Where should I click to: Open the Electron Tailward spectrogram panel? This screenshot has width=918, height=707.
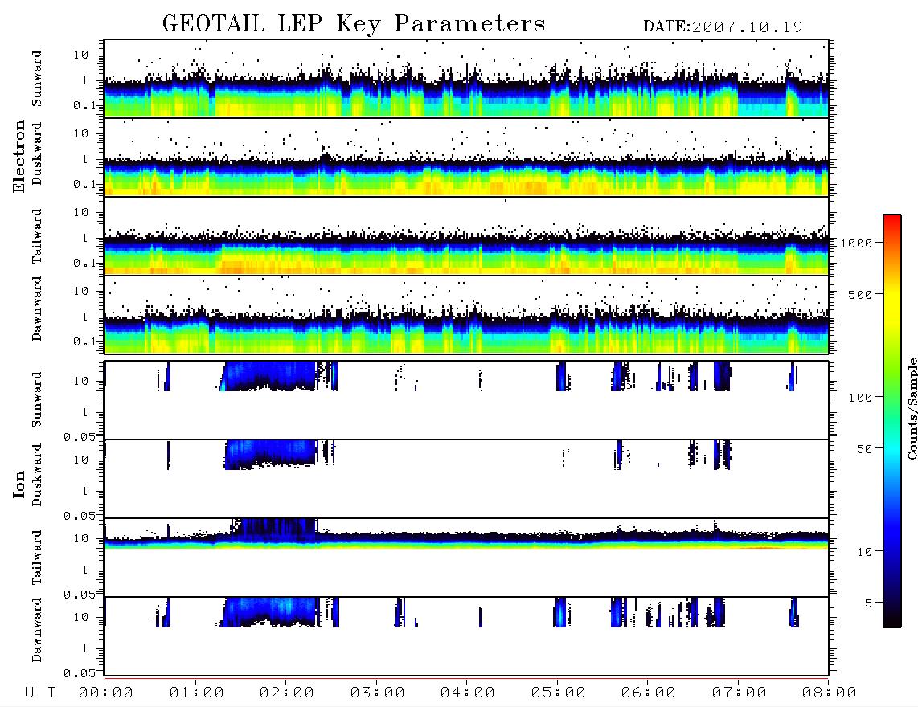point(466,236)
